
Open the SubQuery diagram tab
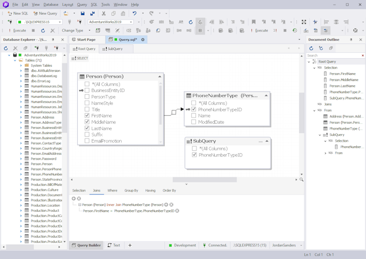(113, 49)
